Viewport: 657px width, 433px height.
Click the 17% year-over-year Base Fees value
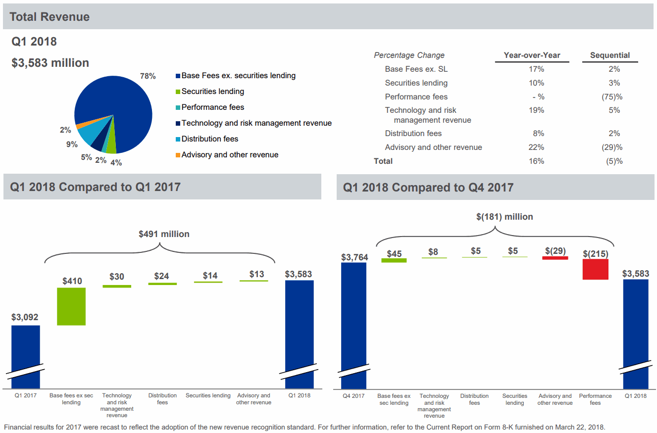click(x=536, y=69)
